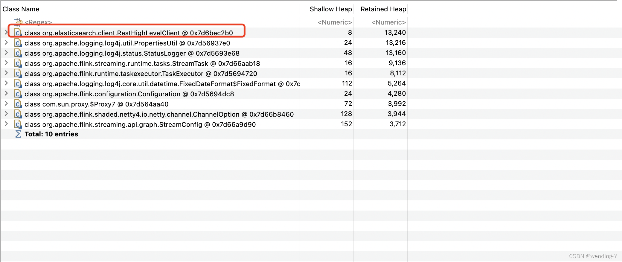622x262 pixels.
Task: Click the TaskExecutor class icon
Action: pos(18,74)
